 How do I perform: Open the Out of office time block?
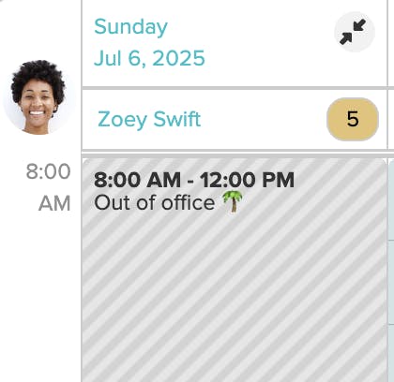[x=235, y=270]
